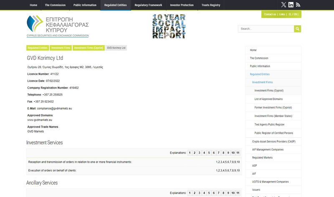Click Investment Firms (Cypriot) breadcrumb

point(89,48)
